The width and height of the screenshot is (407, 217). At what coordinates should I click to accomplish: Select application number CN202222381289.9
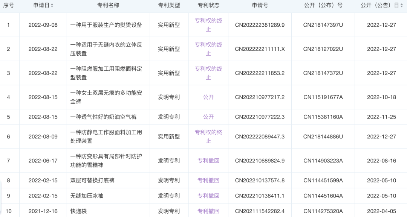pos(260,25)
